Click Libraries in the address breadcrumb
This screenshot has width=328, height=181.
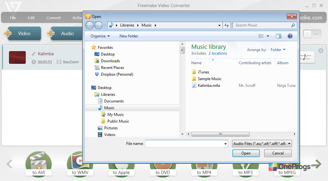point(127,25)
